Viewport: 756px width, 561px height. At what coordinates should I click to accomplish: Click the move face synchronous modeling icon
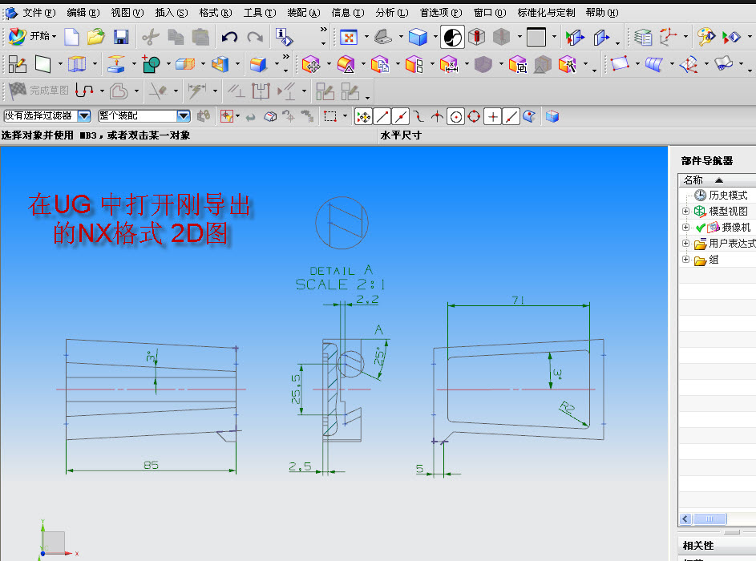coord(311,64)
